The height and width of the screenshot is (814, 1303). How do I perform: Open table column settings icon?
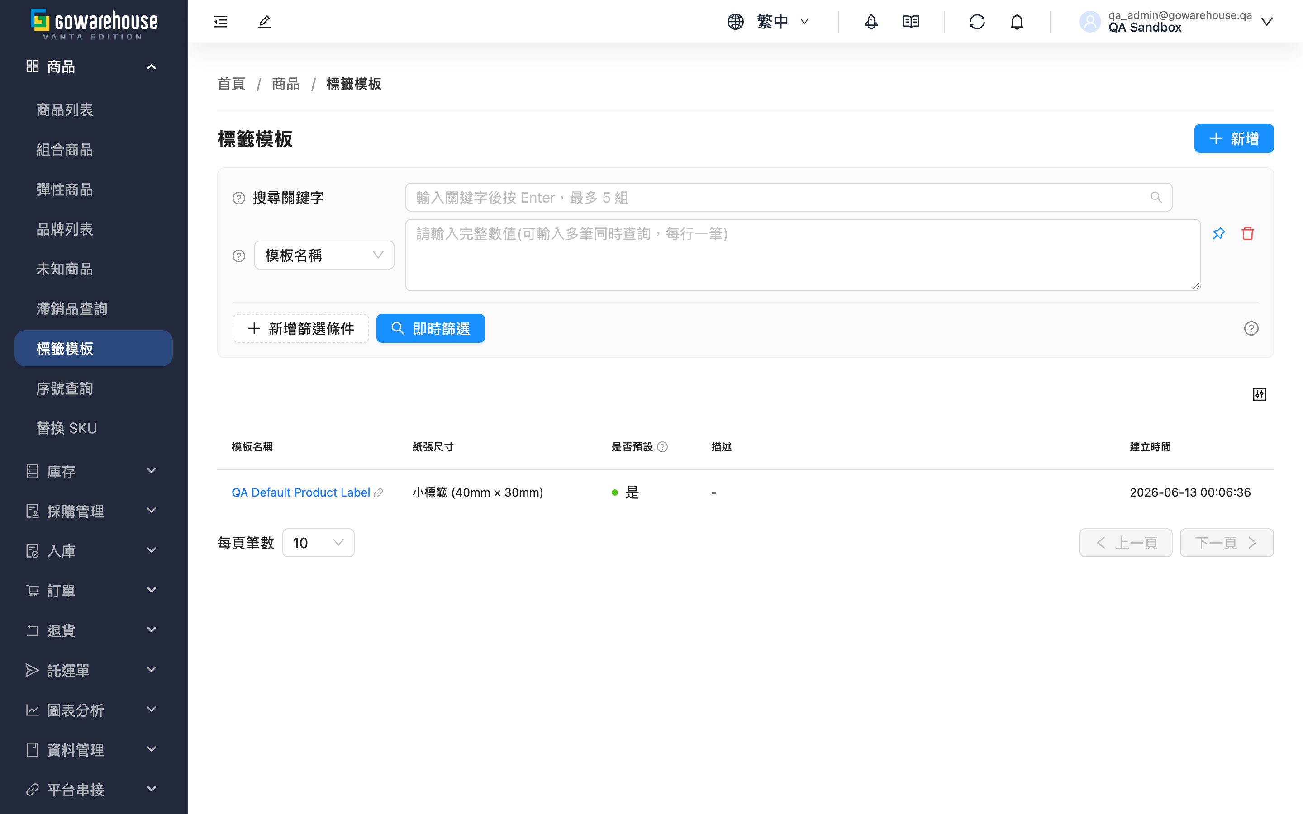pos(1260,395)
